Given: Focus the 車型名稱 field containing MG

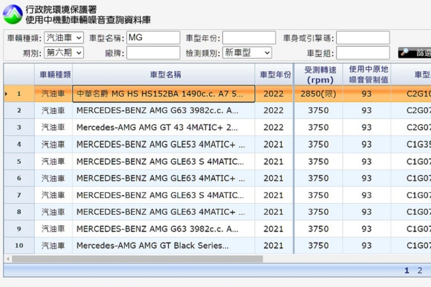Looking at the screenshot, I should click(153, 38).
